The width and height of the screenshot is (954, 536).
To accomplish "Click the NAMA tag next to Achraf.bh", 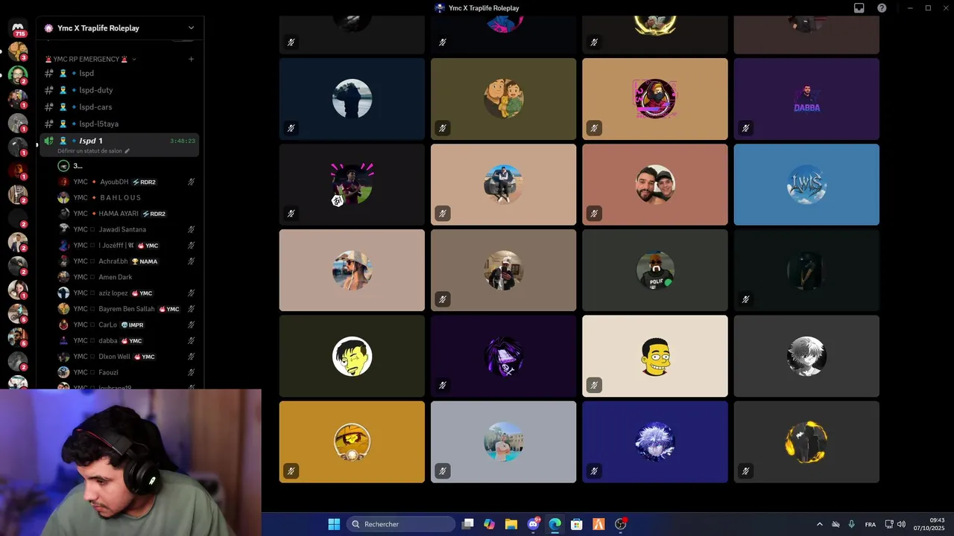I will (145, 261).
